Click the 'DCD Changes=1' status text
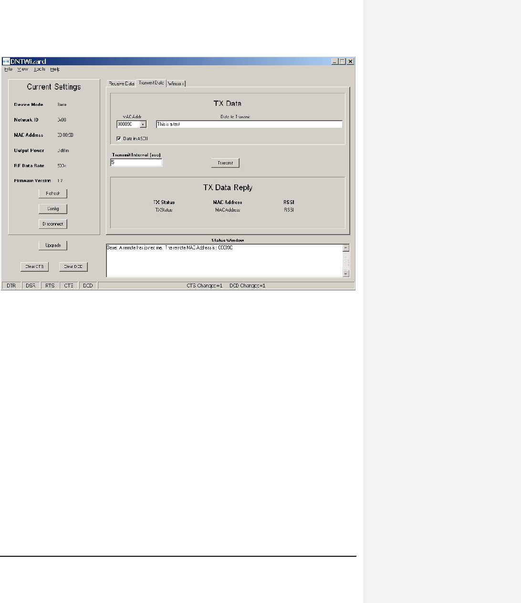The image size is (521, 603). 247,286
